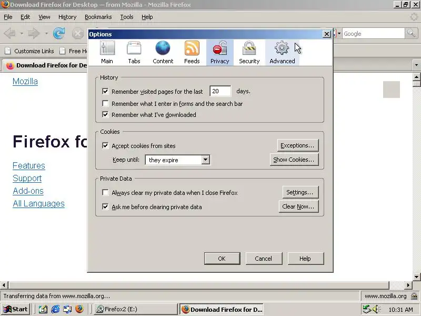421x316 pixels.
Task: Open the Content options panel
Action: [163, 53]
